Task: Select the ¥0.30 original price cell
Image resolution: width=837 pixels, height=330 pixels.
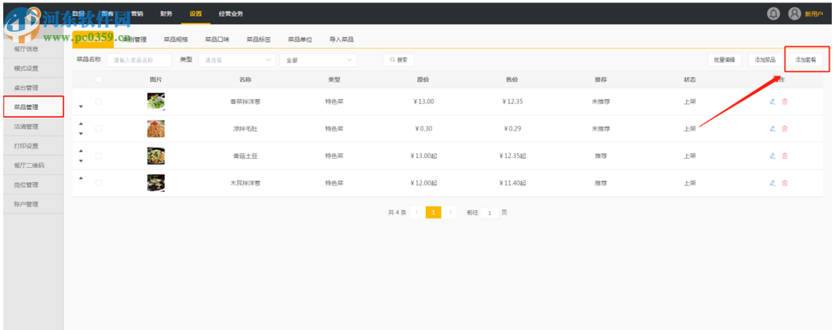Action: (423, 129)
